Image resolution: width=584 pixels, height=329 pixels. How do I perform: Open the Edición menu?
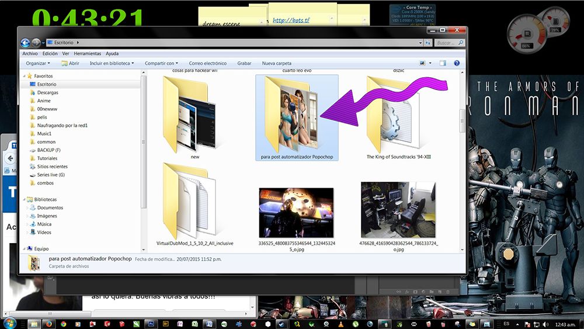point(50,54)
